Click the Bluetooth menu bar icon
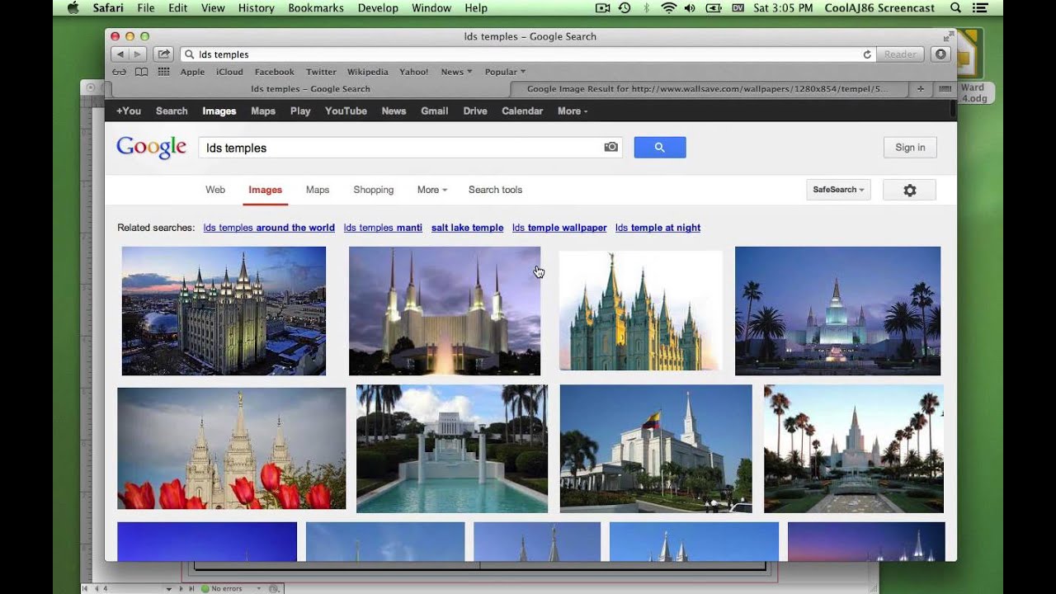1056x594 pixels. click(647, 7)
